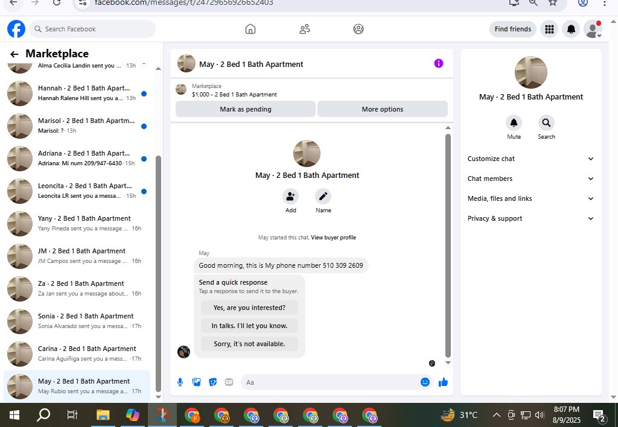Open Marisol conversation in Marketplace list

77,126
